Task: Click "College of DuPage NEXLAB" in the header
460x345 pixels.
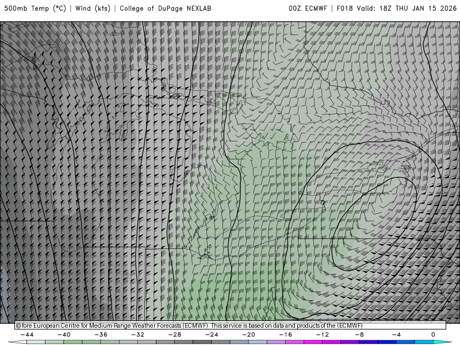Action: tap(165, 9)
